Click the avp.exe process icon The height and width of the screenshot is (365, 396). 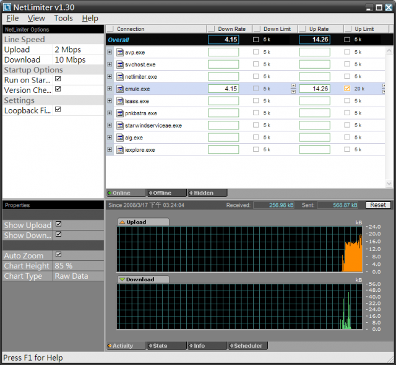tap(119, 52)
